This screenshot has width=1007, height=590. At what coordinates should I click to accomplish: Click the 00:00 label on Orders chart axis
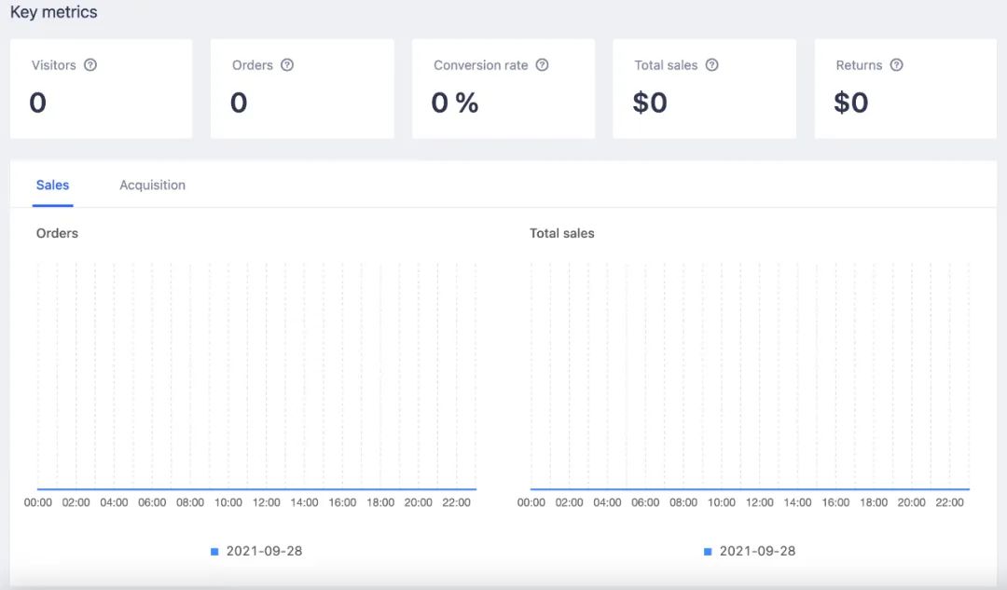point(38,502)
